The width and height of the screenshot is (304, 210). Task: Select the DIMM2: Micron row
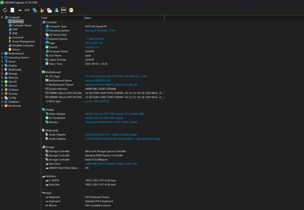click(103, 93)
